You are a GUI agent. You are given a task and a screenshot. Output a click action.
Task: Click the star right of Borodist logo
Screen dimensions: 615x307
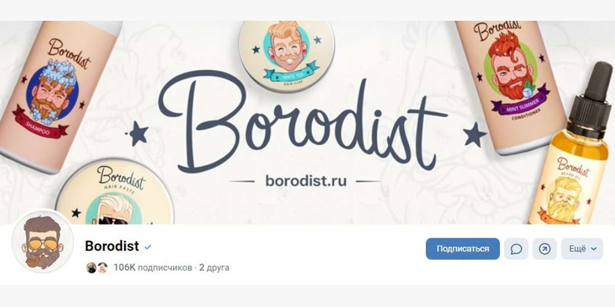(x=475, y=134)
